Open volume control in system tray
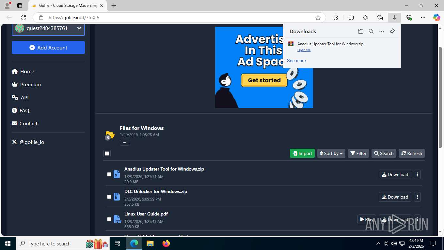Image resolution: width=444 pixels, height=250 pixels. click(394, 243)
